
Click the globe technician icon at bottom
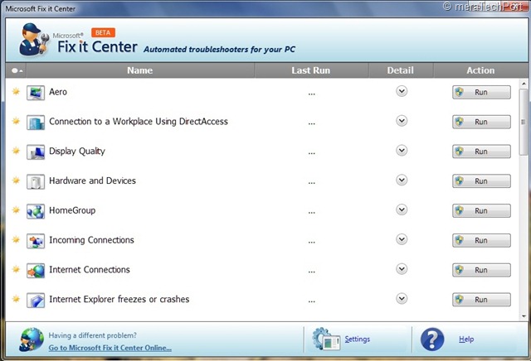[32, 339]
